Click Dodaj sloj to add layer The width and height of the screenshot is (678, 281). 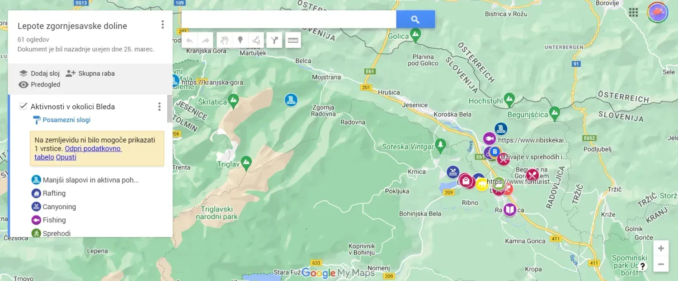click(39, 74)
